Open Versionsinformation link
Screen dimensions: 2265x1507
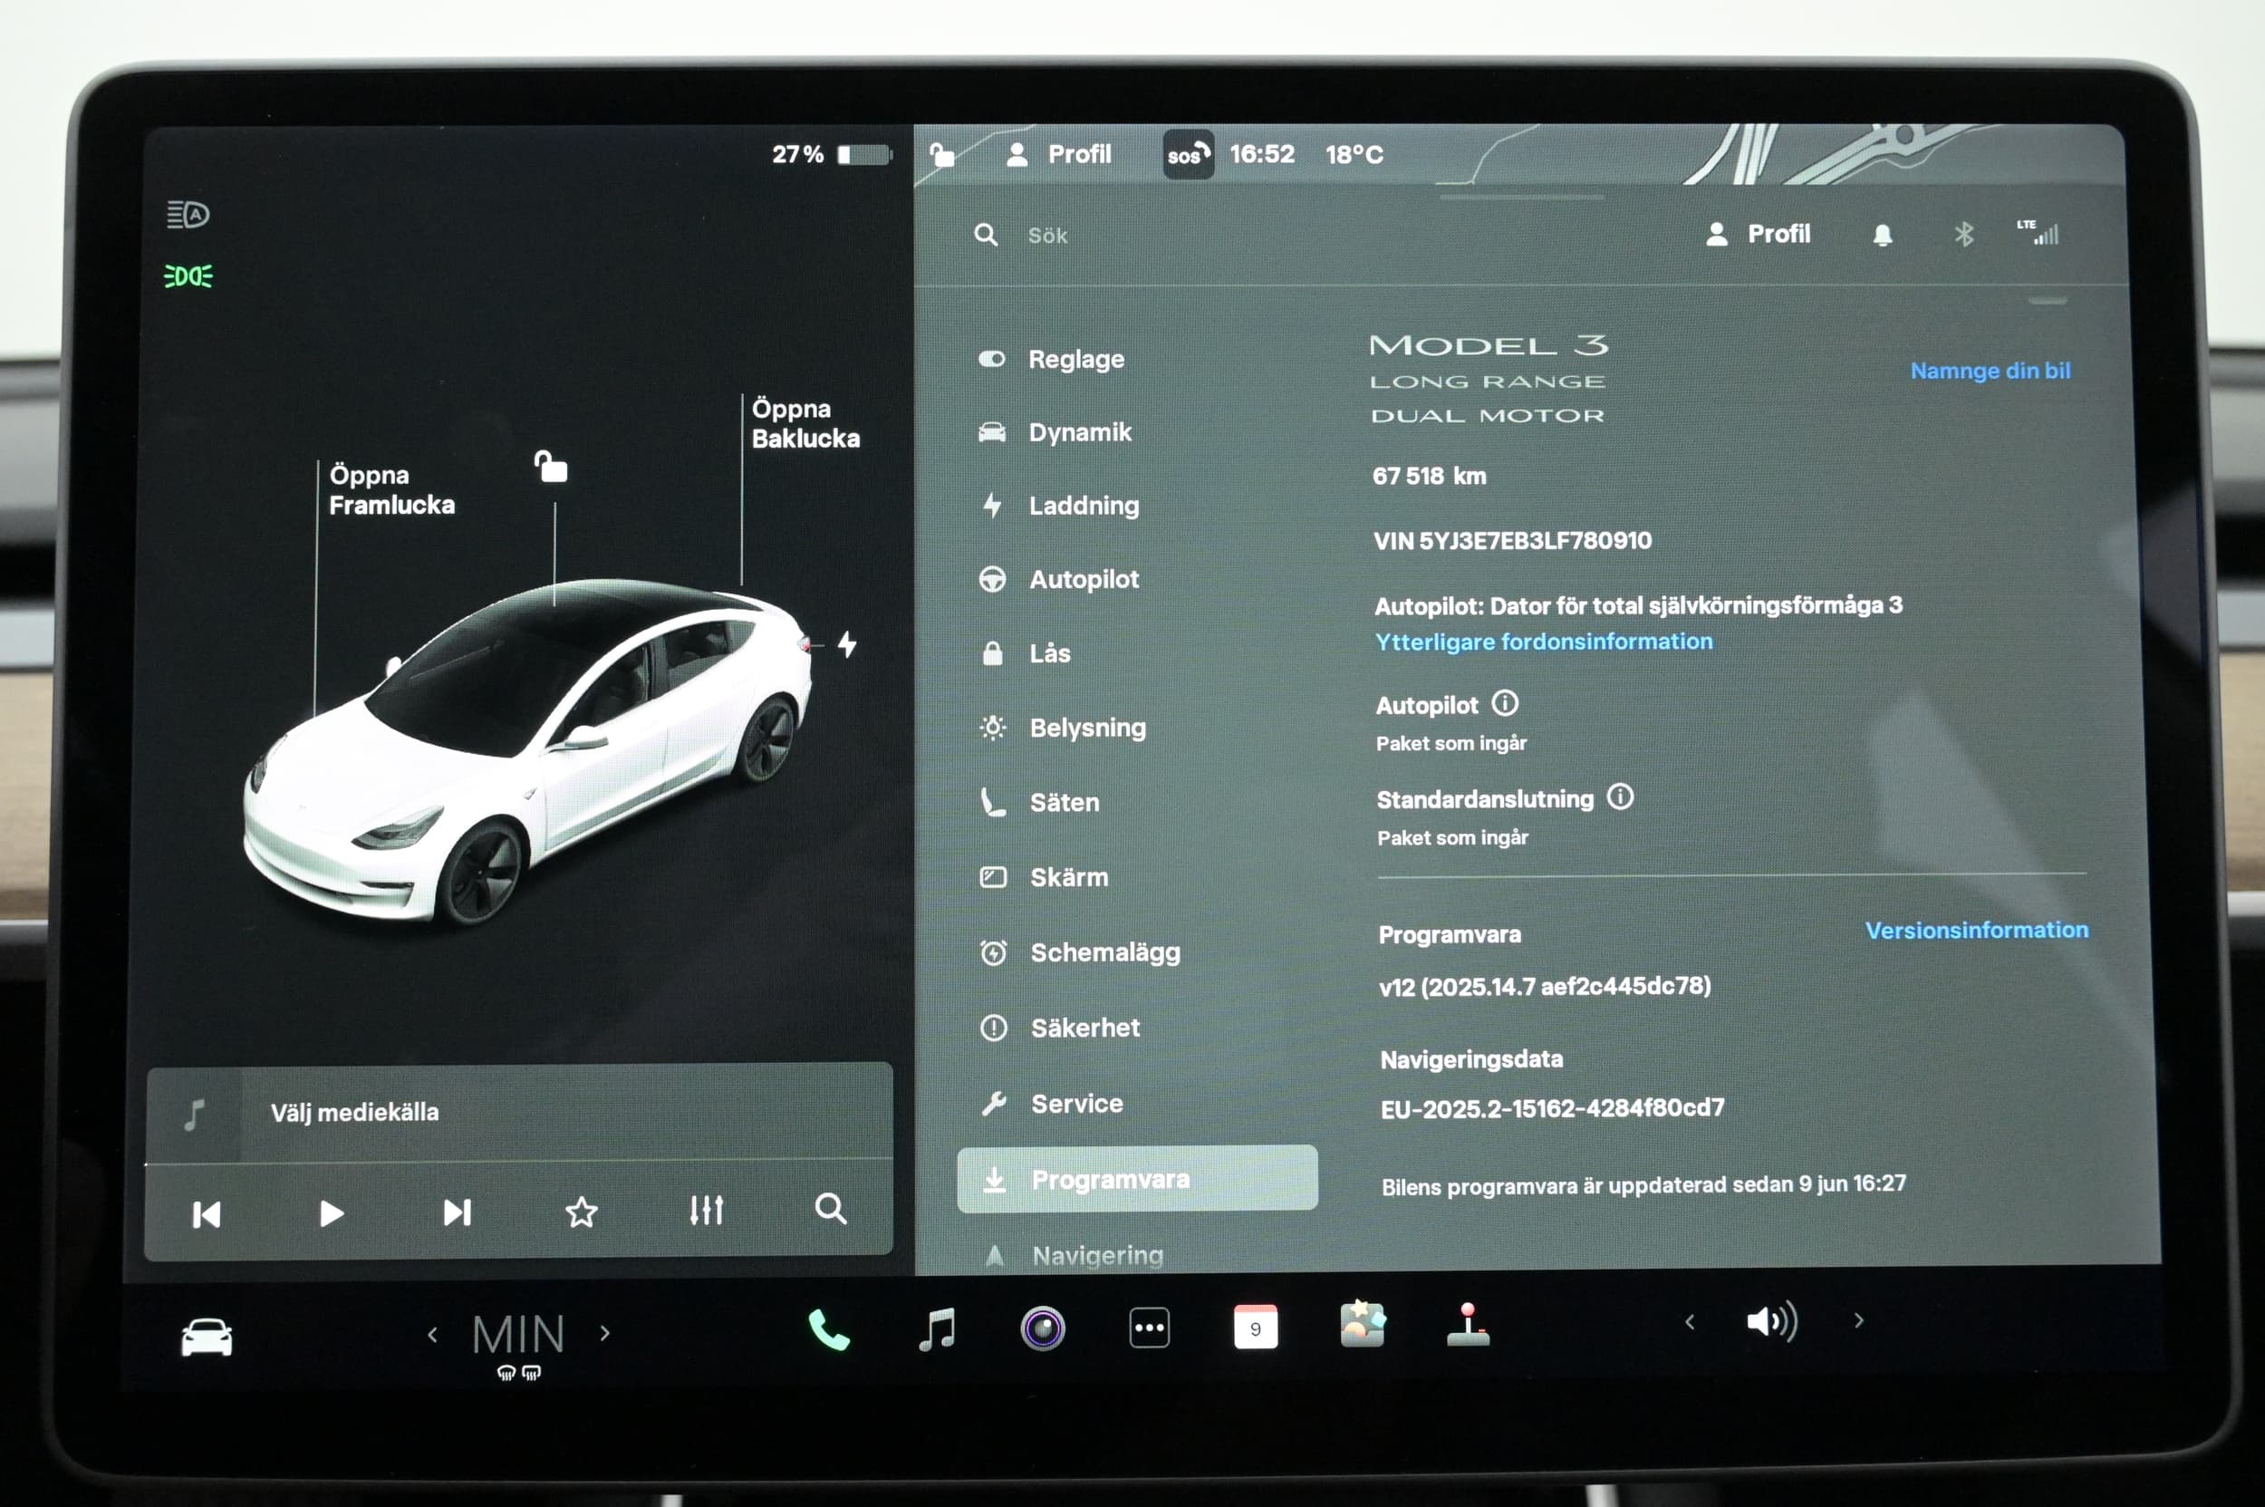[1977, 931]
